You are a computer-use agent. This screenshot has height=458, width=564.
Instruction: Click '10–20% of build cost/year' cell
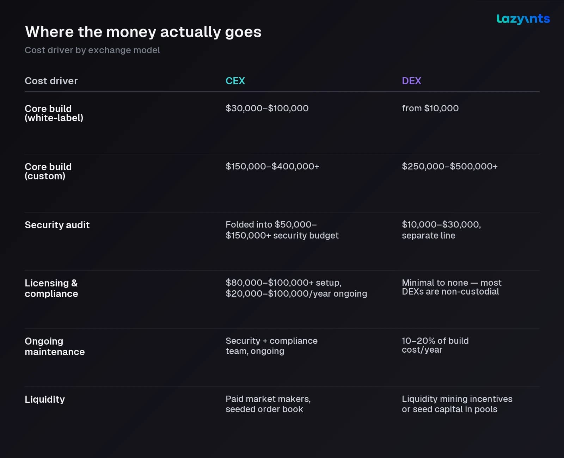(435, 345)
